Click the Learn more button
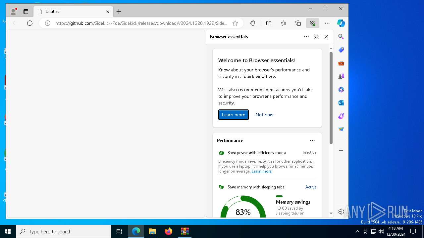424x238 pixels. coord(234,115)
